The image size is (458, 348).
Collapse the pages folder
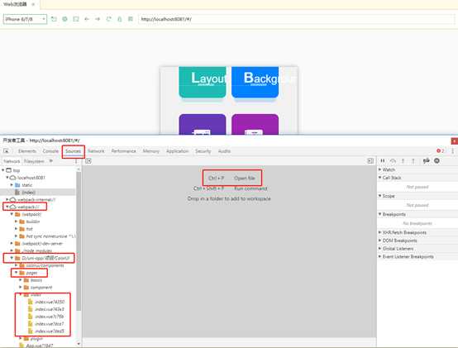point(17,273)
